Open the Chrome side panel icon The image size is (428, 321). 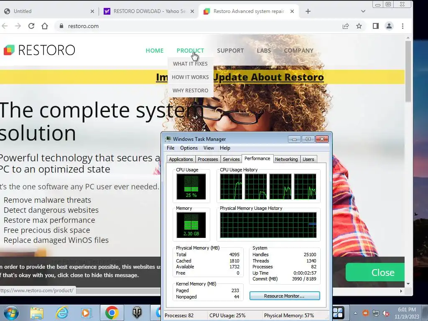point(376,26)
